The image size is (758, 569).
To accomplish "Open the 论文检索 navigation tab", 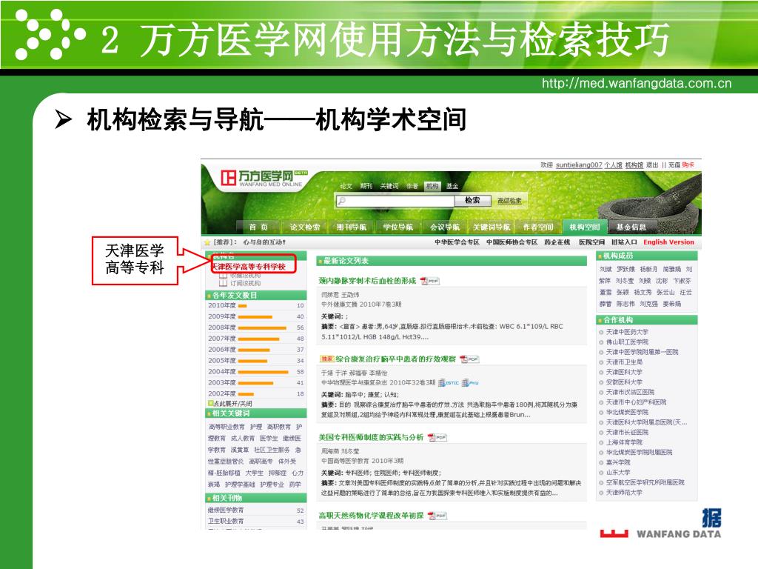I will (304, 227).
